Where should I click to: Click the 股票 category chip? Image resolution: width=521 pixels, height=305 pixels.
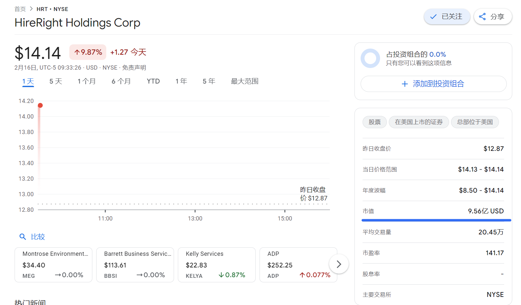(375, 122)
